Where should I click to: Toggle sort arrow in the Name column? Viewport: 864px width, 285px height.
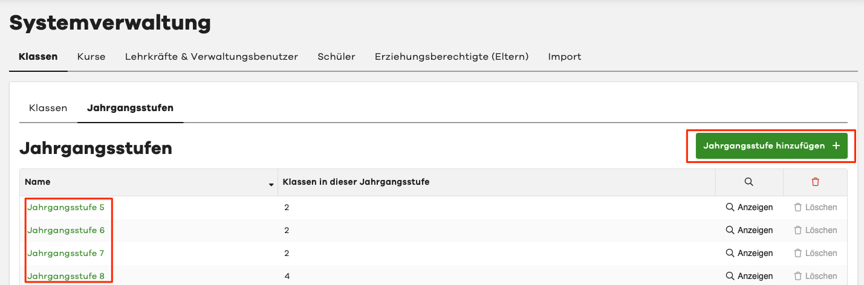point(271,183)
